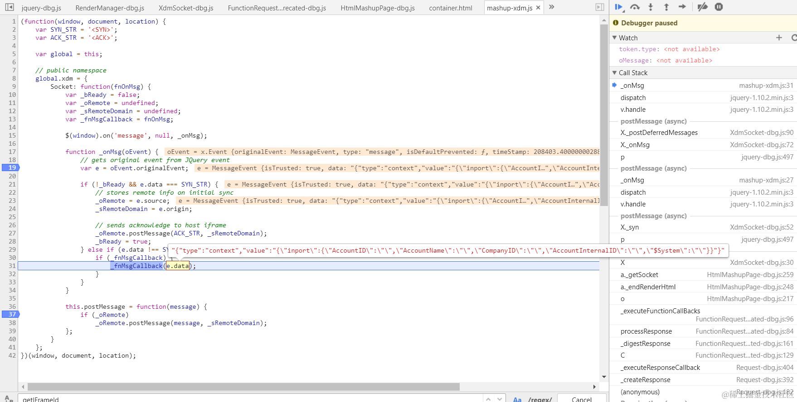The height and width of the screenshot is (402, 797).
Task: Collapse the Call Stack section
Action: [x=615, y=72]
